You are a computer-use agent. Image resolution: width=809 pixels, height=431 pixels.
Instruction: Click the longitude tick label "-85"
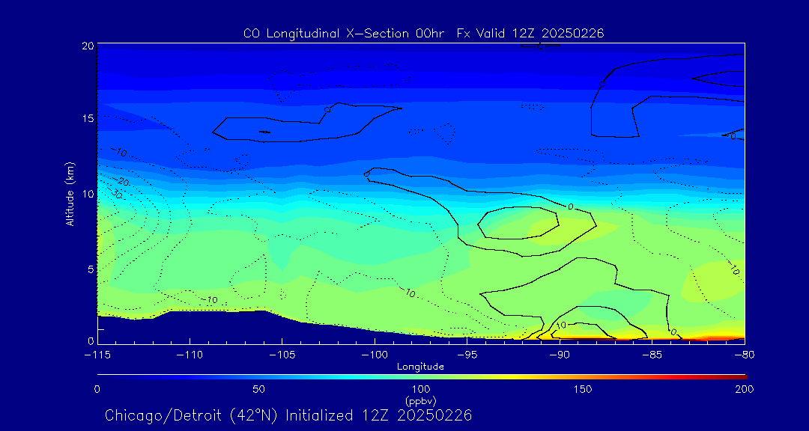pyautogui.click(x=652, y=355)
